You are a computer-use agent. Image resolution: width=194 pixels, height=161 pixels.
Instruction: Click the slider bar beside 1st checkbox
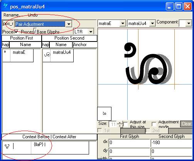(x=133, y=131)
